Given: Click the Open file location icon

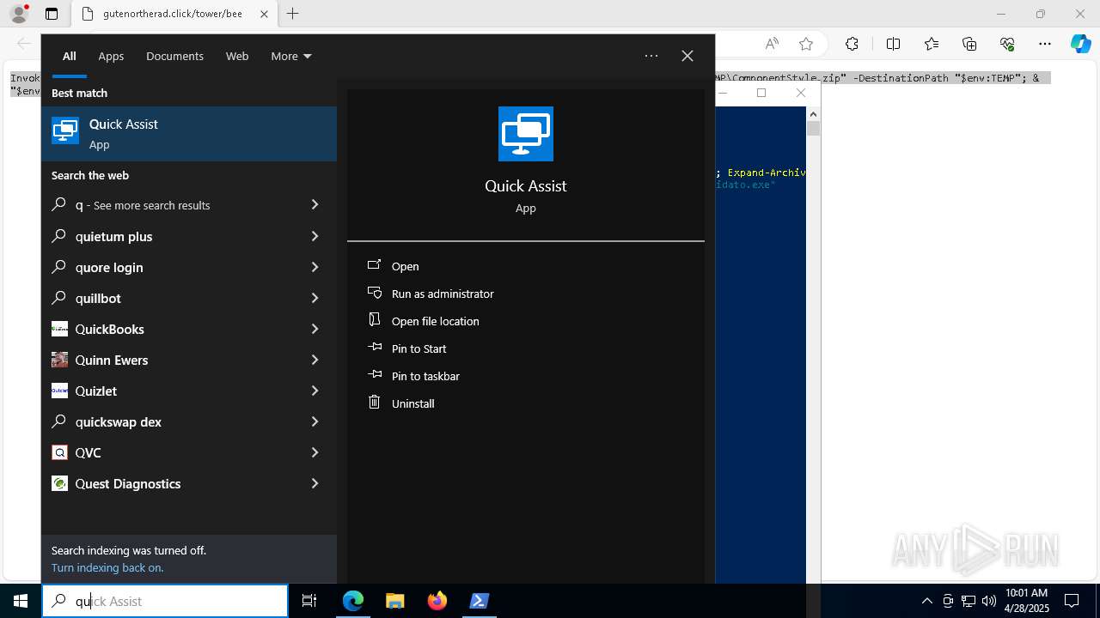Looking at the screenshot, I should 374,320.
